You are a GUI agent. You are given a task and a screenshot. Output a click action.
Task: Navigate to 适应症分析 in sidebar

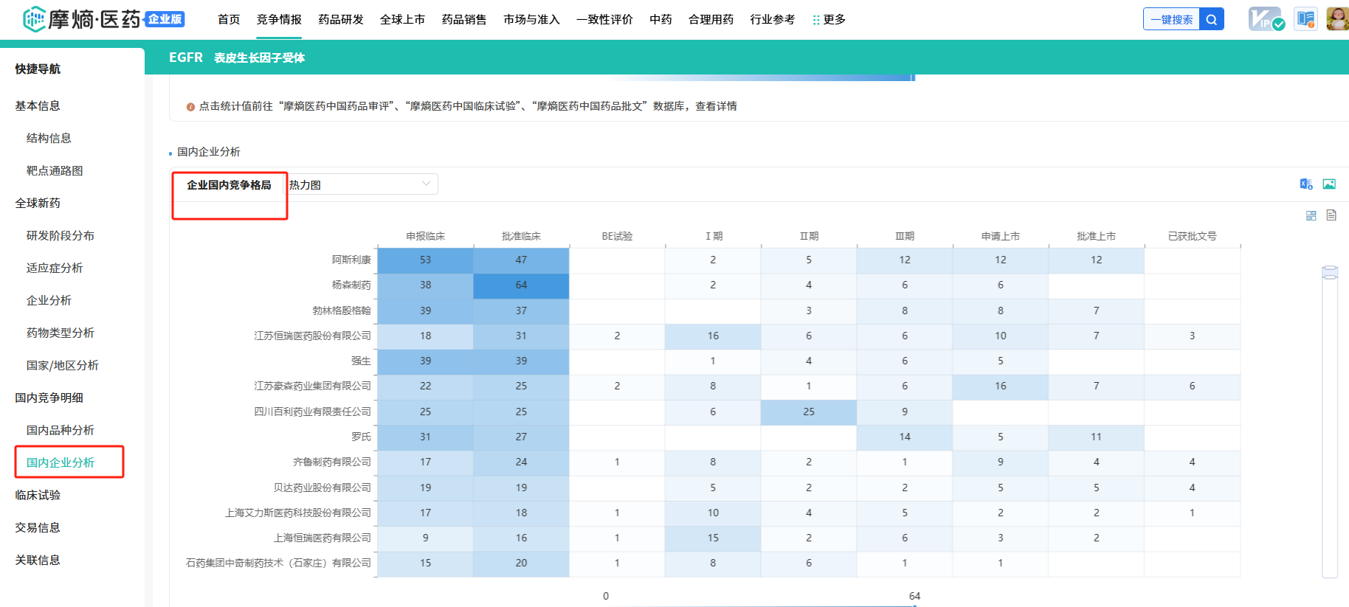pyautogui.click(x=55, y=268)
